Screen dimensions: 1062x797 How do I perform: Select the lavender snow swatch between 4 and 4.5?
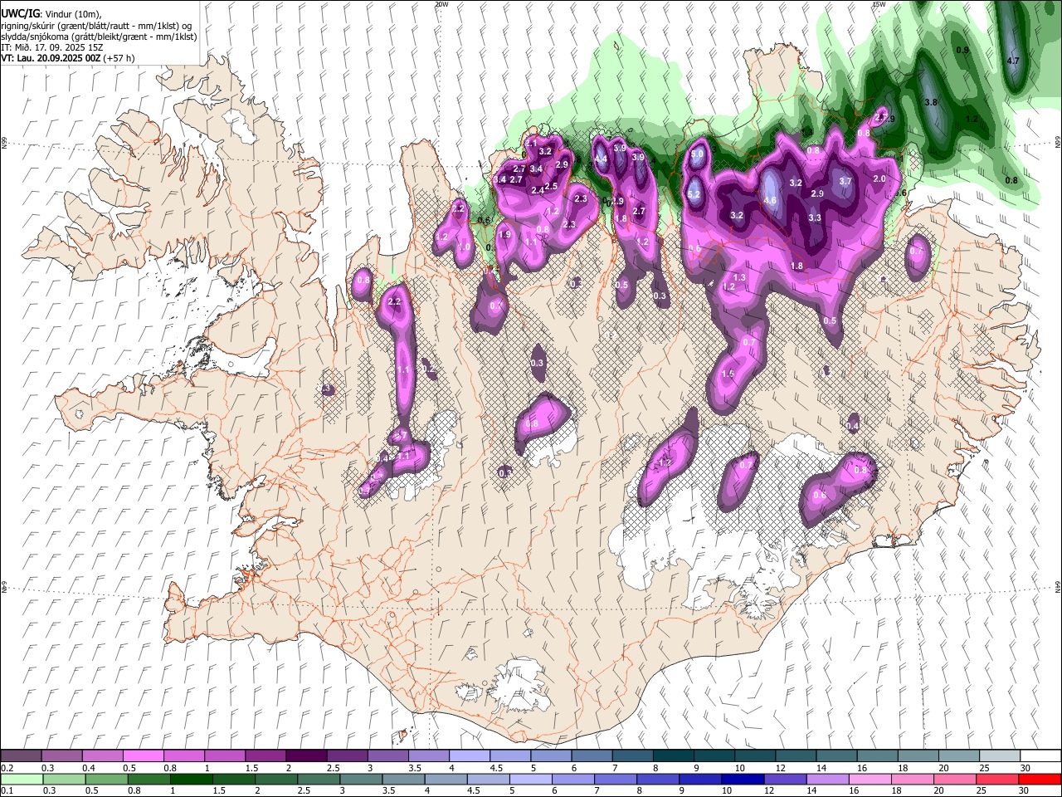click(x=469, y=755)
